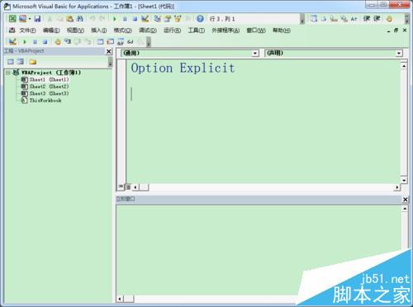Open the Insert UserForm dropdown arrow
Viewport: 413px width, 307px height.
[30, 19]
